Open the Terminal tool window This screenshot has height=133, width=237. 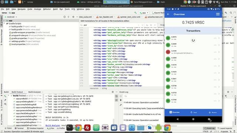[19, 128]
